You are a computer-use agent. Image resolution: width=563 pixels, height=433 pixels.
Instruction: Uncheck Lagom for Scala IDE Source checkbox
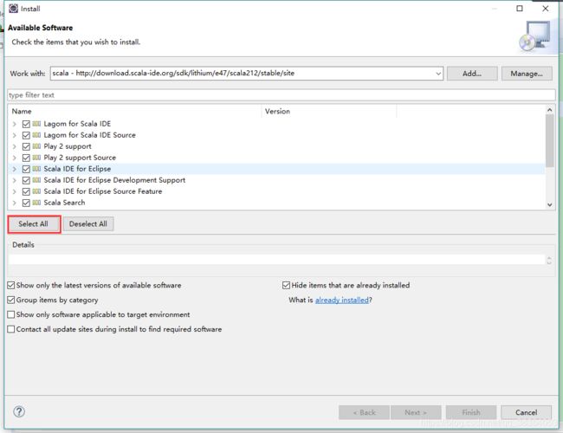tap(26, 135)
